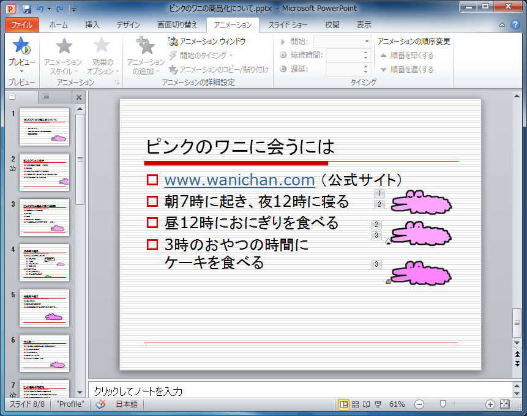The width and height of the screenshot is (527, 416).
Task: Click the zoom slider handle
Action: (x=443, y=404)
